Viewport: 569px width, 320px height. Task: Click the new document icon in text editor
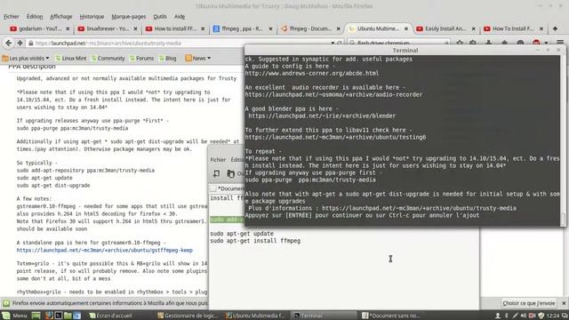[x=216, y=173]
